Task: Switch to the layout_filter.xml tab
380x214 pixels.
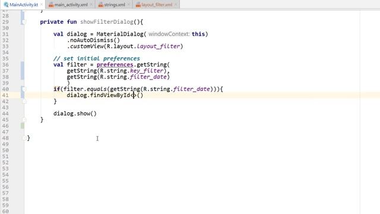Action: pyautogui.click(x=157, y=5)
